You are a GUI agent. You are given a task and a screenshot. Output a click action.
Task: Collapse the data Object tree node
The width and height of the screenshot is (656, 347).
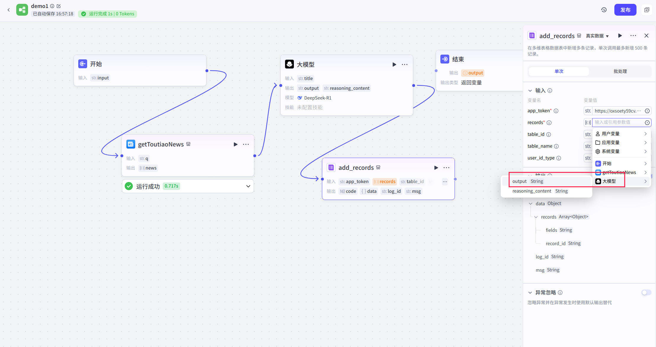(x=531, y=204)
